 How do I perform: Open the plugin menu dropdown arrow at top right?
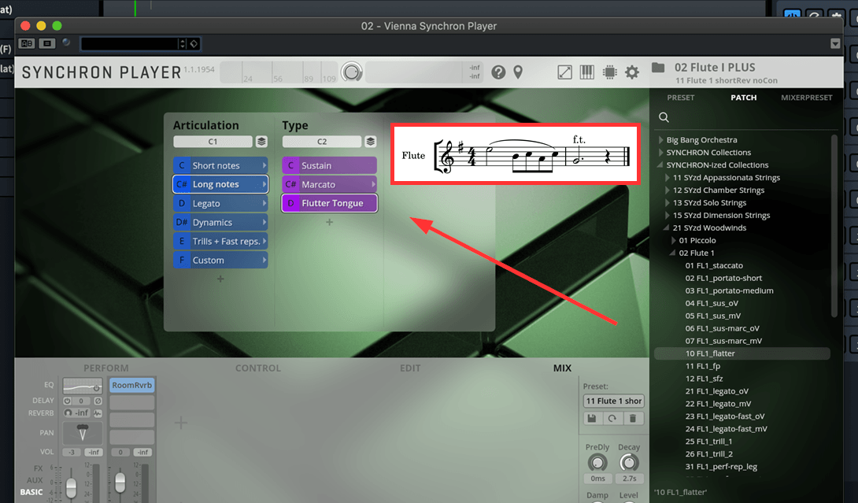click(x=835, y=43)
